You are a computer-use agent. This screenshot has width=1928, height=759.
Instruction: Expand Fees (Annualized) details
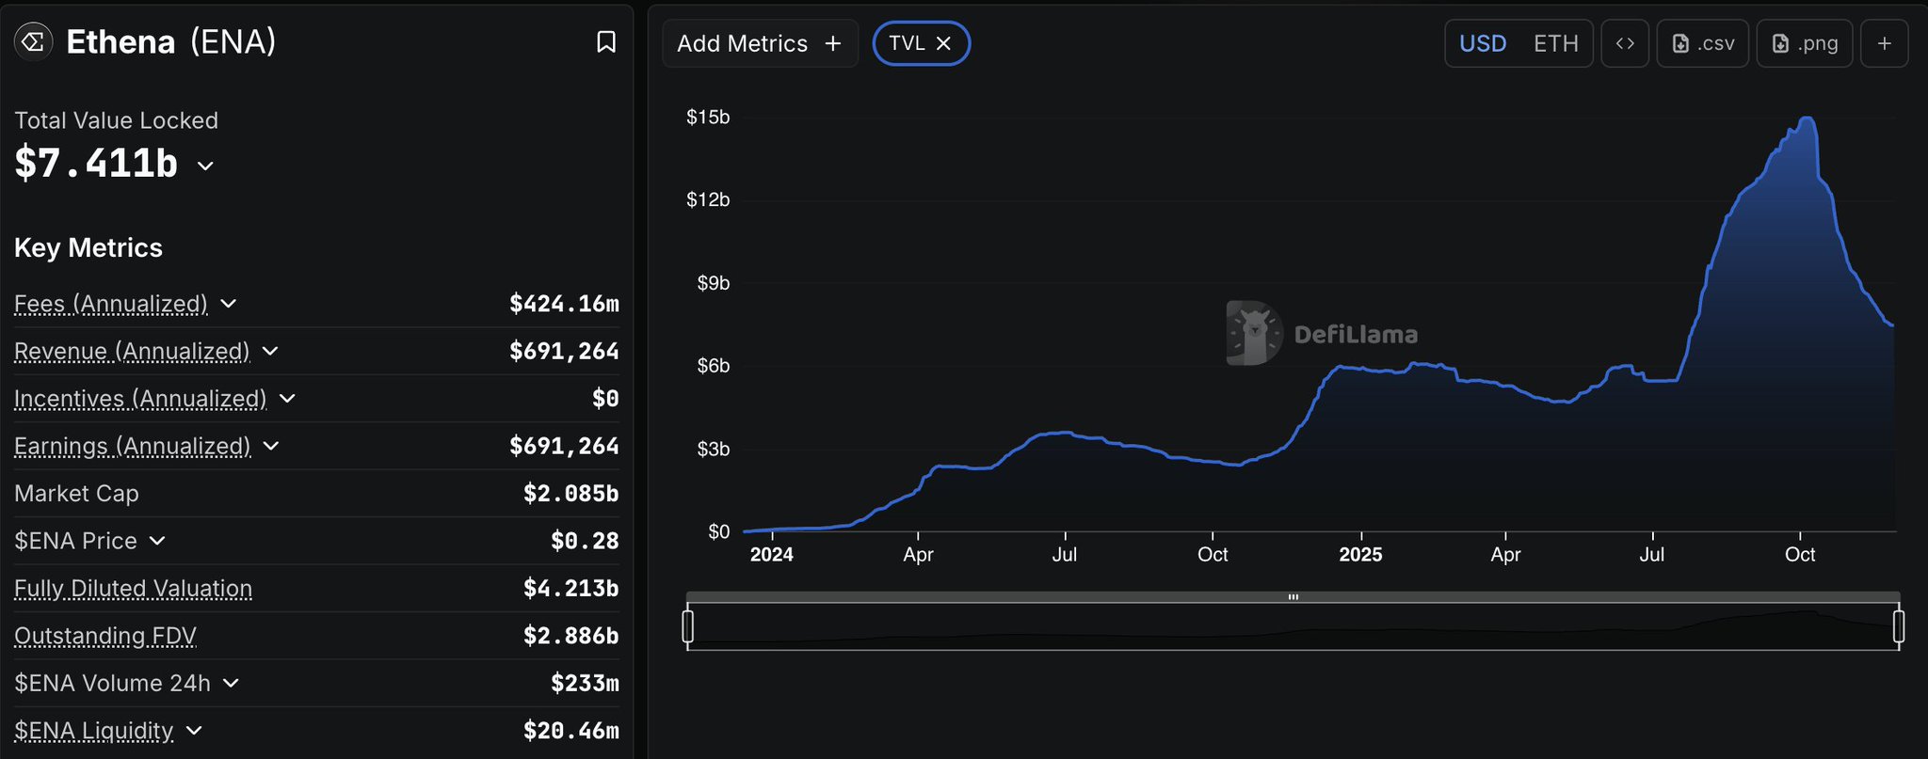[x=228, y=304]
